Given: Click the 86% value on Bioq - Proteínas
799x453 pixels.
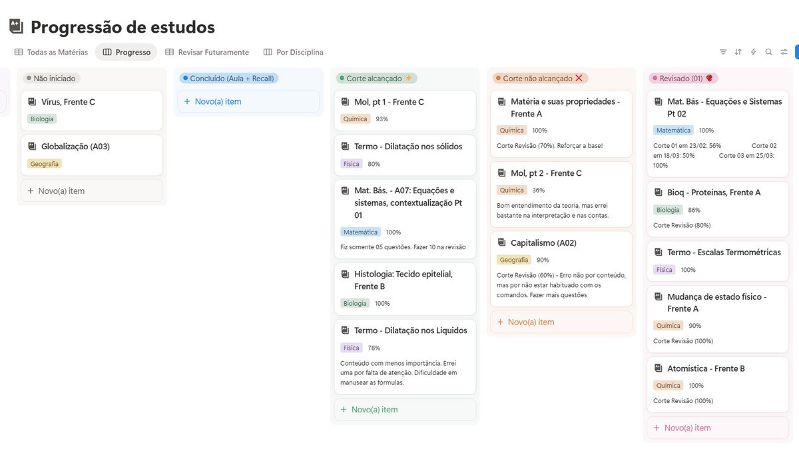Looking at the screenshot, I should point(694,209).
